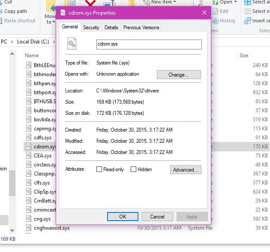The image size is (270, 252).
Task: Click the Properties title bar file icon
Action: coord(63,12)
